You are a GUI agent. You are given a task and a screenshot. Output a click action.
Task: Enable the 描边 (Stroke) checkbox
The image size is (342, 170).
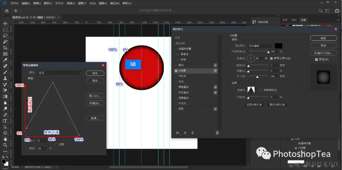click(x=176, y=65)
